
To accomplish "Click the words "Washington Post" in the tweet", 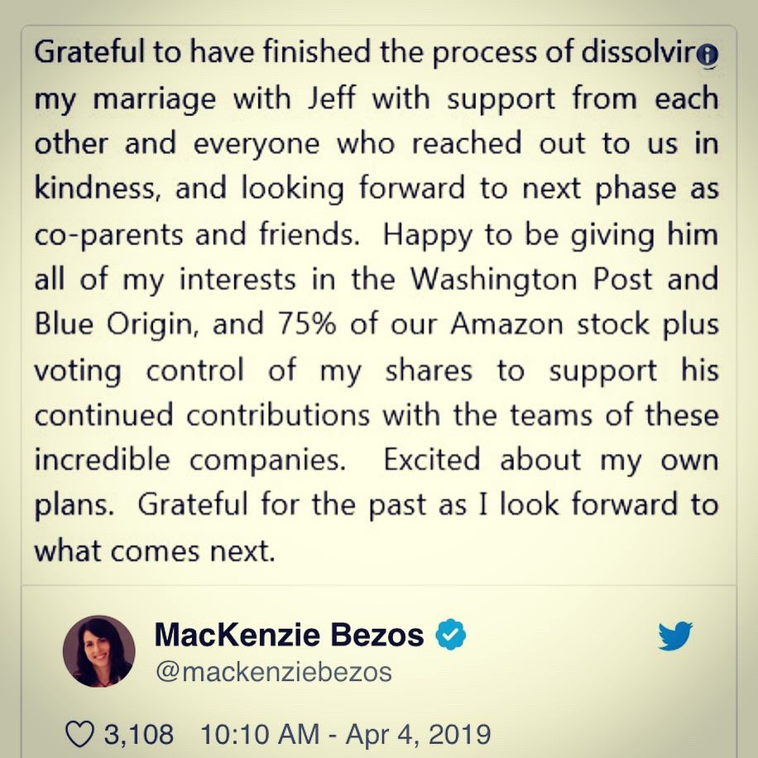I will [531, 279].
